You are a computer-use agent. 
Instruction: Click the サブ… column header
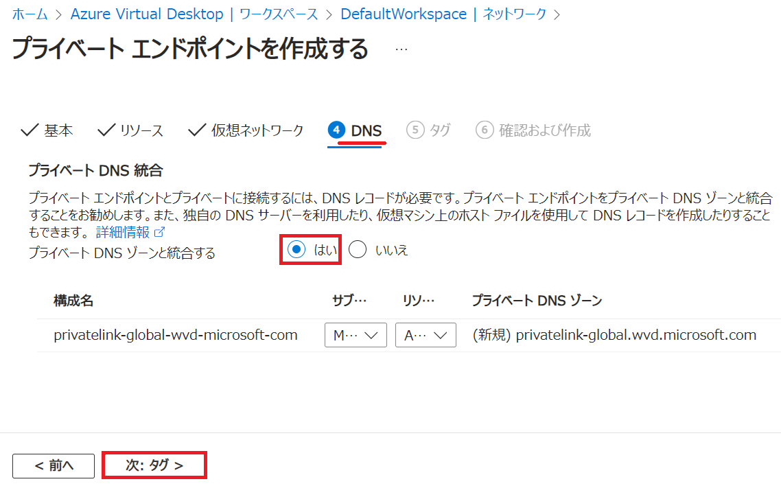(x=349, y=301)
